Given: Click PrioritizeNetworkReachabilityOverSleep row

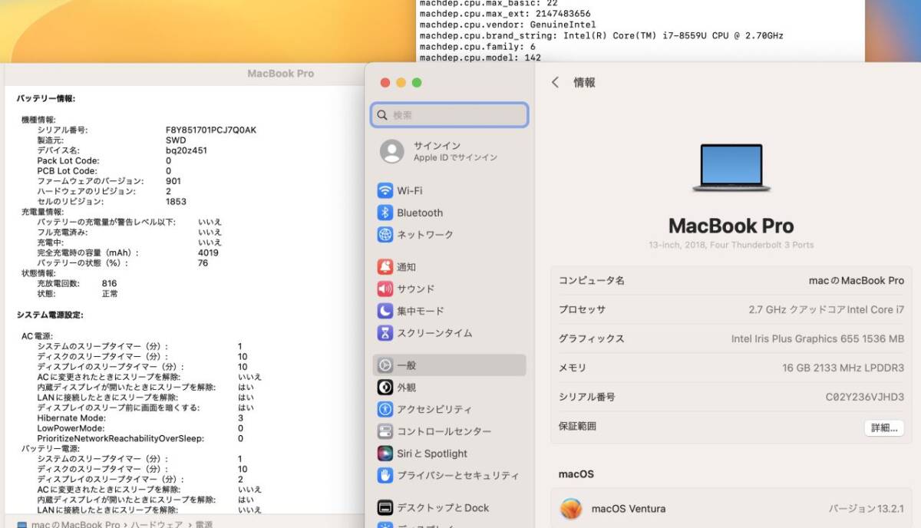Looking at the screenshot, I should point(140,438).
